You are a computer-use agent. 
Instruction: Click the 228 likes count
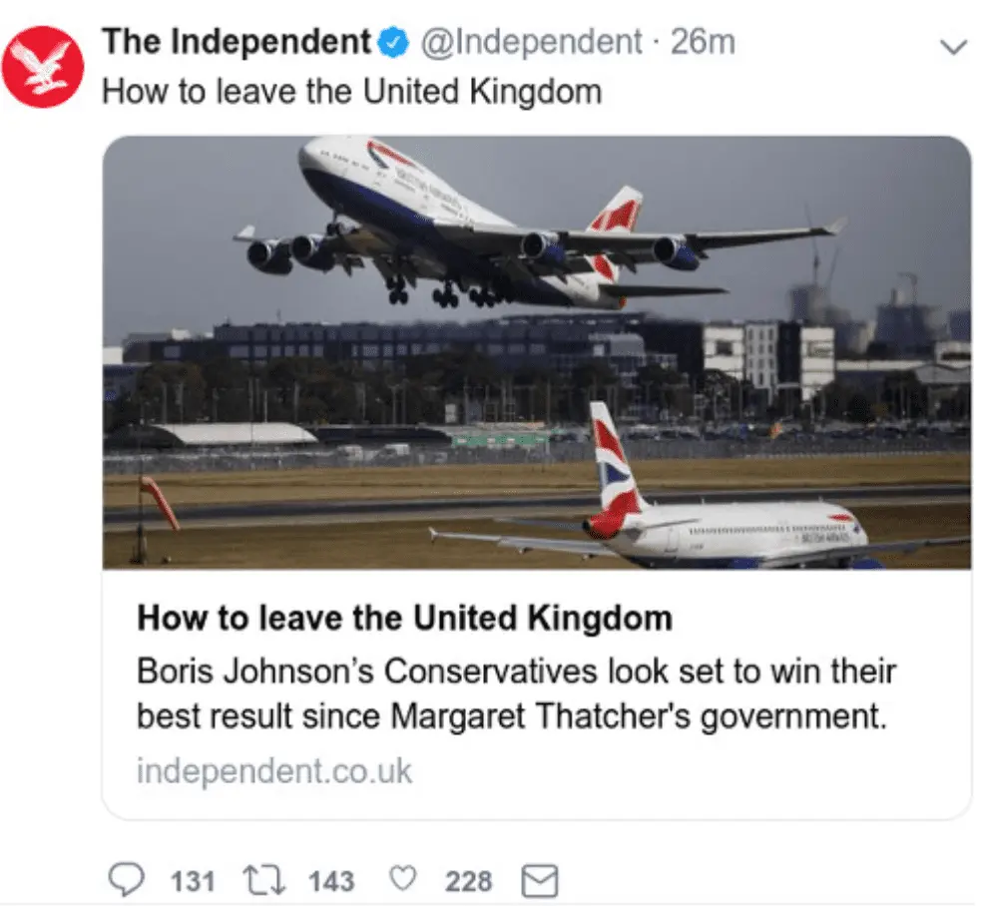coord(468,881)
